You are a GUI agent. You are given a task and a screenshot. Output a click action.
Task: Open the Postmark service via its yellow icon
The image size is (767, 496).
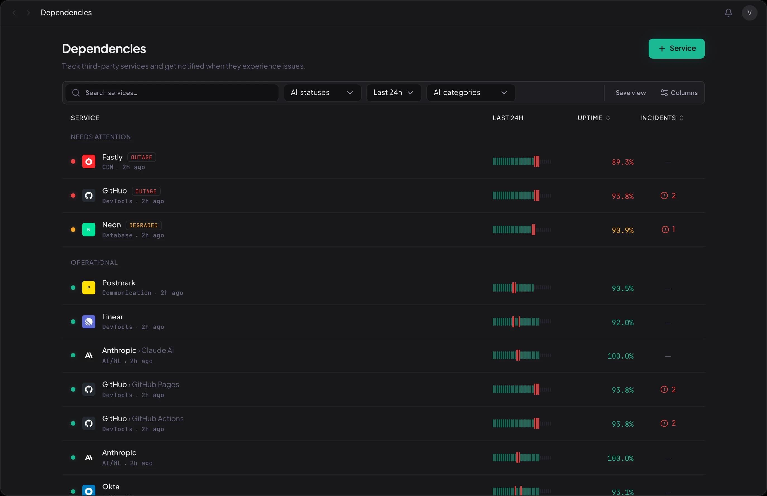[88, 288]
